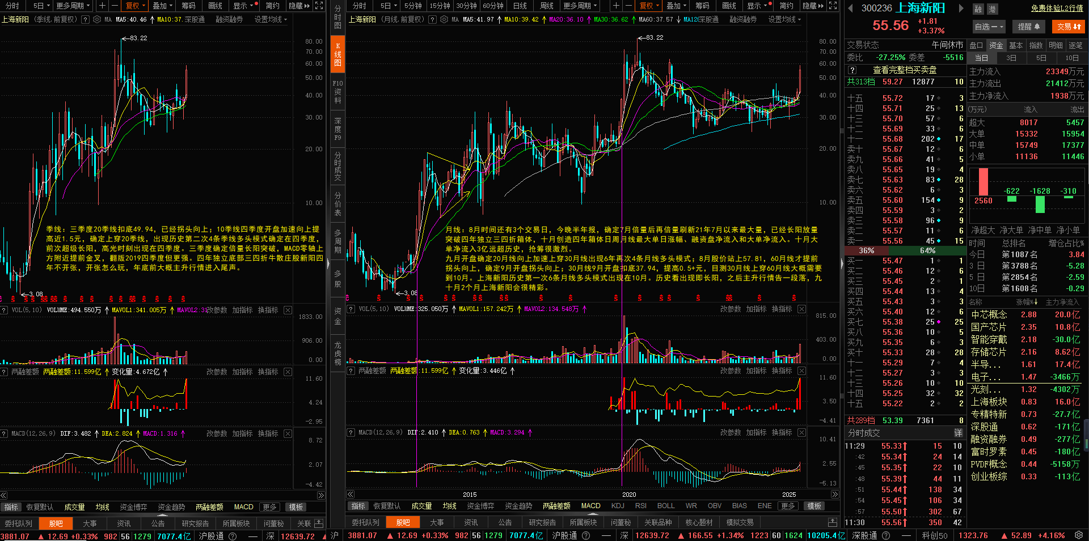Click 提醒 alert button
The width and height of the screenshot is (1089, 541).
[1028, 27]
